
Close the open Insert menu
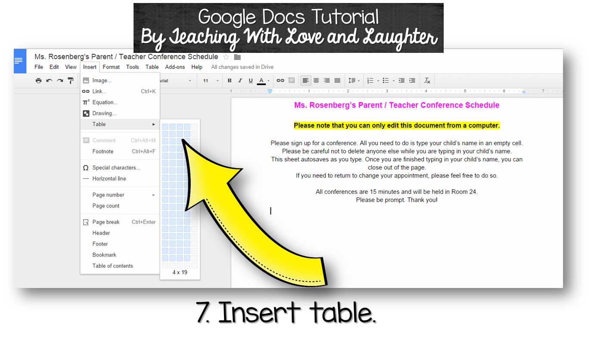(90, 67)
